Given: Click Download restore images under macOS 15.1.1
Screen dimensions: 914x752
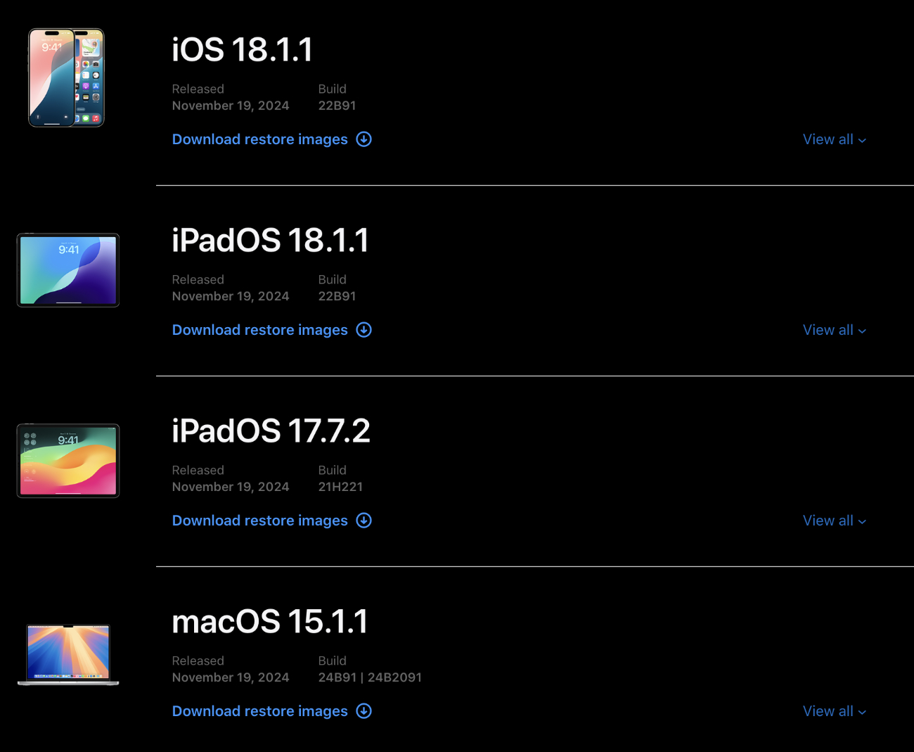Looking at the screenshot, I should pyautogui.click(x=259, y=711).
